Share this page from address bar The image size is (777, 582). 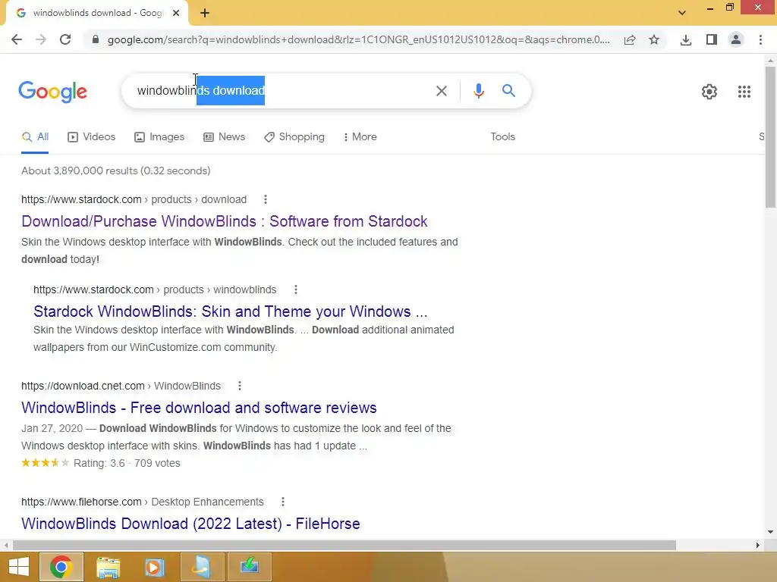coord(630,39)
